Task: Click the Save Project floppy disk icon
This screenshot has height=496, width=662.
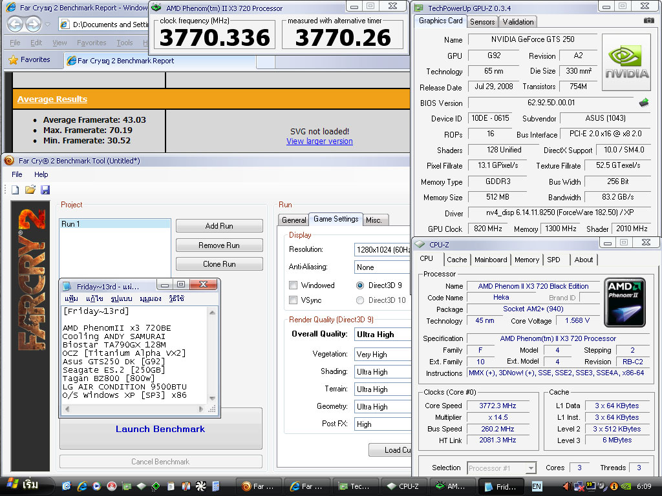Action: point(45,190)
